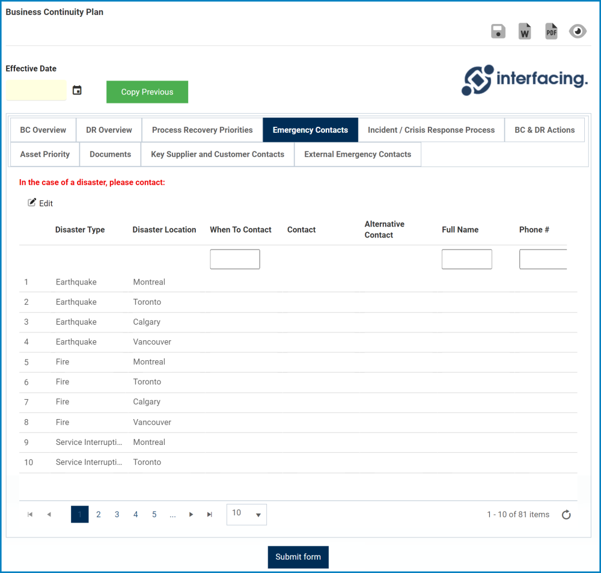This screenshot has height=573, width=601.
Task: Open the Process Recovery Priorities tab
Action: [x=203, y=130]
